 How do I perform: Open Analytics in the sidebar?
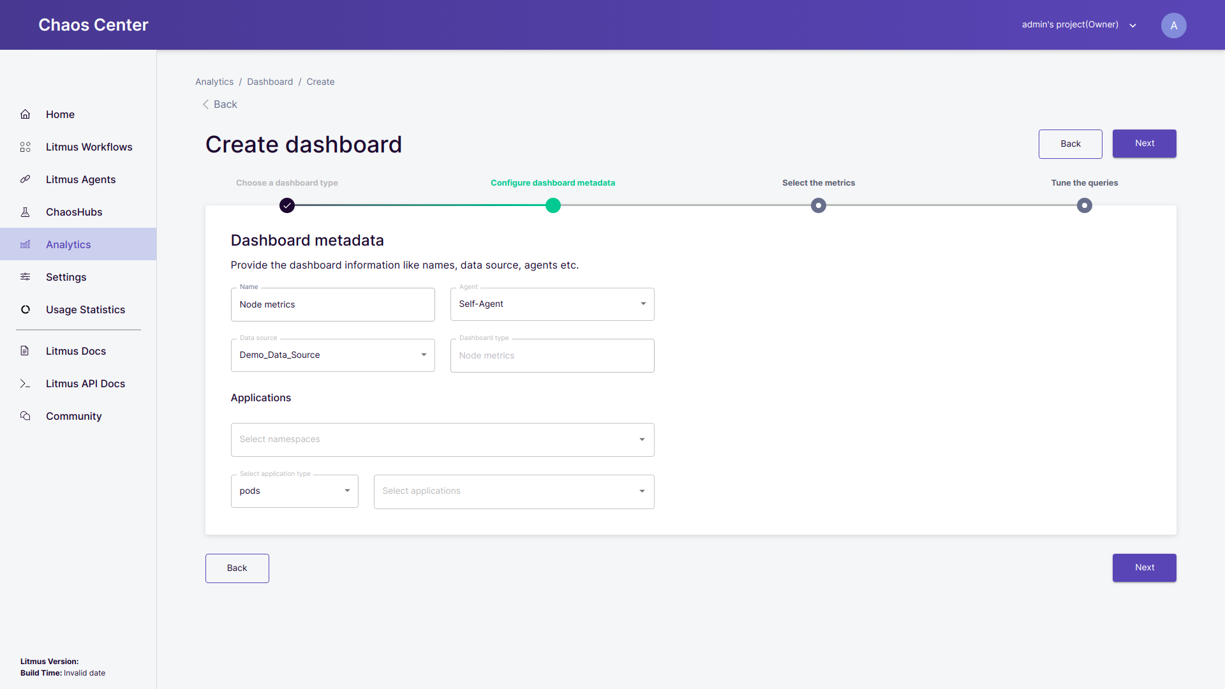point(68,244)
